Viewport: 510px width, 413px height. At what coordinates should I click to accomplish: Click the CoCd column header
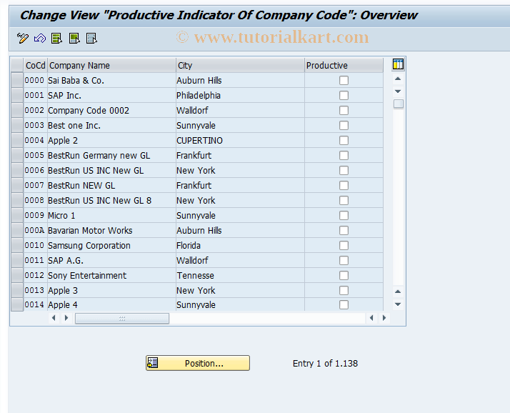tap(36, 66)
